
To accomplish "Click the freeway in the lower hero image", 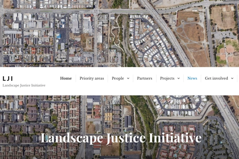I will tap(227, 116).
